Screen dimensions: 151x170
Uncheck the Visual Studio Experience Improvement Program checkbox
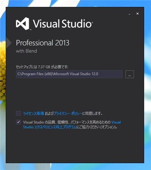(18, 122)
